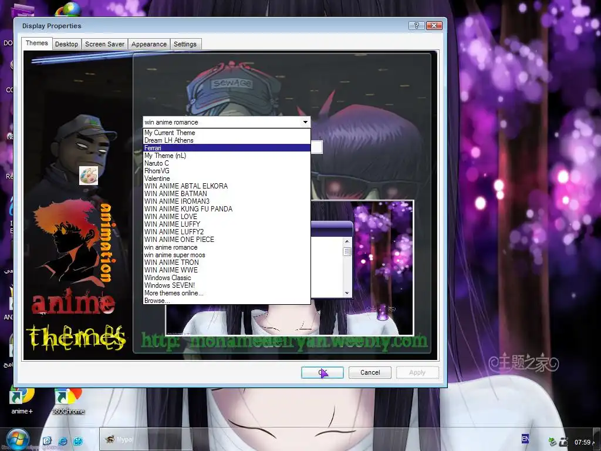Choose the 'Browse...' list entry
The height and width of the screenshot is (451, 601).
click(227, 301)
